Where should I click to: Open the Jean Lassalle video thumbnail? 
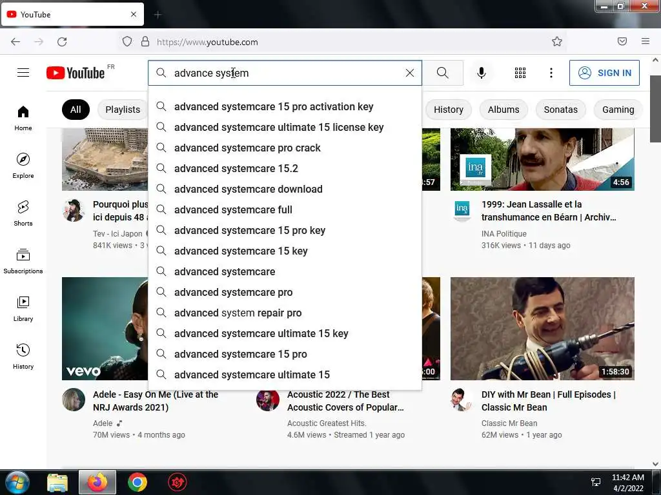coord(542,160)
